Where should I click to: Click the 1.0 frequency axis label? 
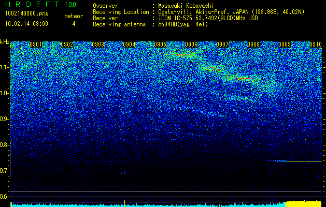[4, 93]
